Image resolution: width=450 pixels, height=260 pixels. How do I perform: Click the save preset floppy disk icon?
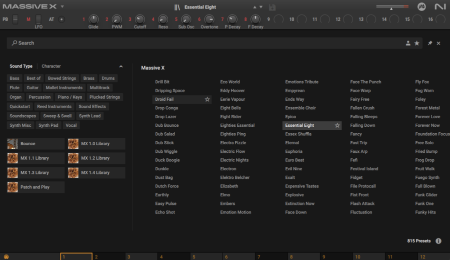click(x=272, y=8)
